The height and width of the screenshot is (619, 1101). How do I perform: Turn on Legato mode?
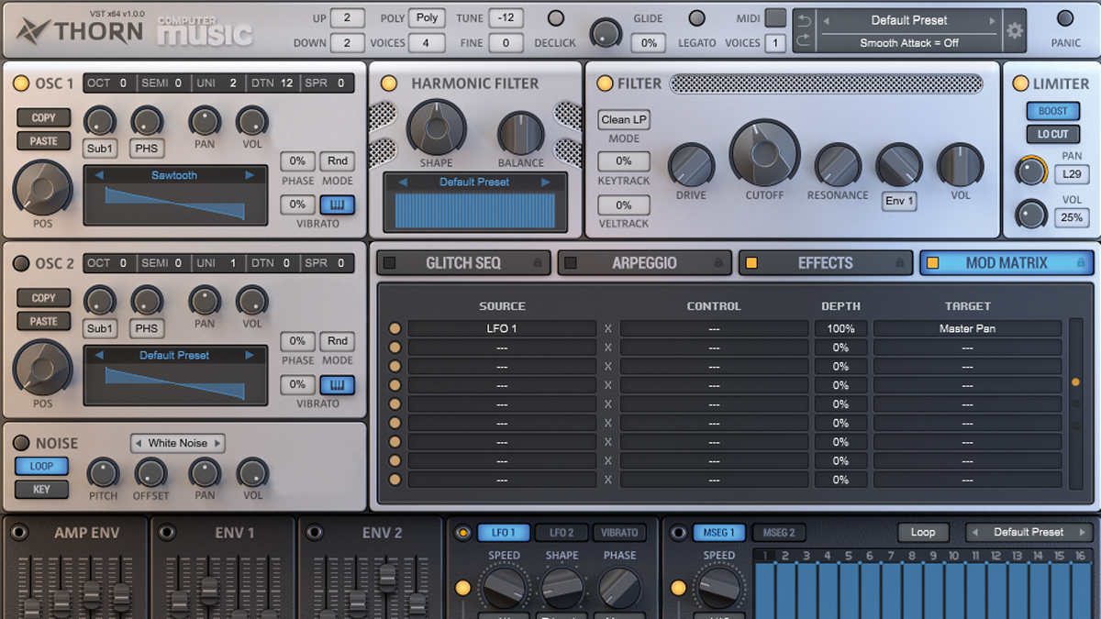click(697, 18)
